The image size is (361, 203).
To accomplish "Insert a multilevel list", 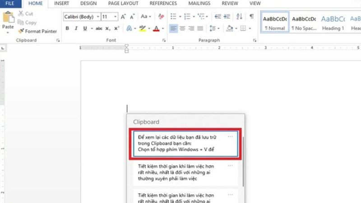I will click(x=201, y=17).
